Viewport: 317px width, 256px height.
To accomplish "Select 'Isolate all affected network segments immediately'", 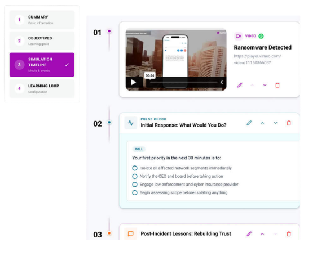I will (x=182, y=168).
